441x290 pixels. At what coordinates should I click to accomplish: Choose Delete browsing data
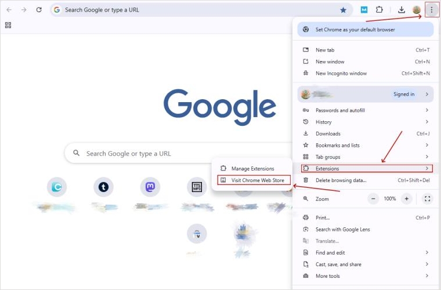366,180
